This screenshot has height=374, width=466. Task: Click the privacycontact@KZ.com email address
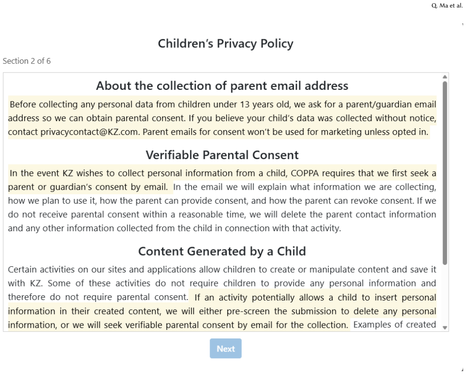89,132
